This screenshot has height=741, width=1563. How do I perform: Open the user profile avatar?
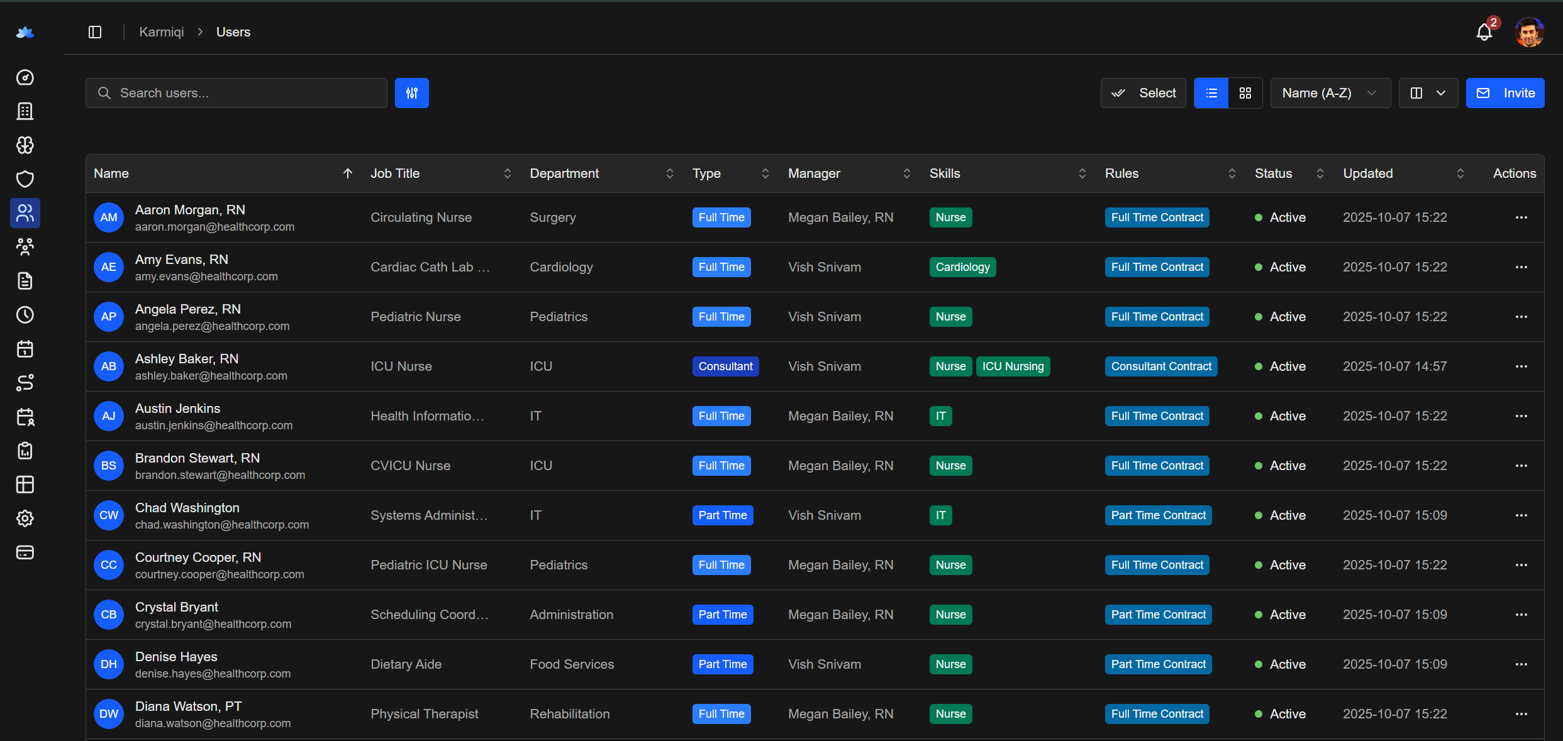(x=1530, y=32)
